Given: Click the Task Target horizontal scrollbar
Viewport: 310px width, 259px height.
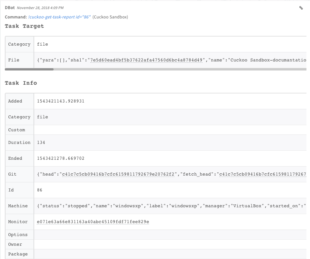Looking at the screenshot, I should tap(29, 69).
